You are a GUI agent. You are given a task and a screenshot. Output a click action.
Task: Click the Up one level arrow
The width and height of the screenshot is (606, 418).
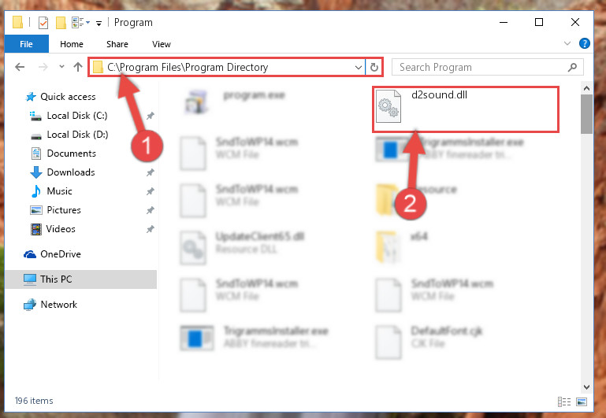coord(78,67)
